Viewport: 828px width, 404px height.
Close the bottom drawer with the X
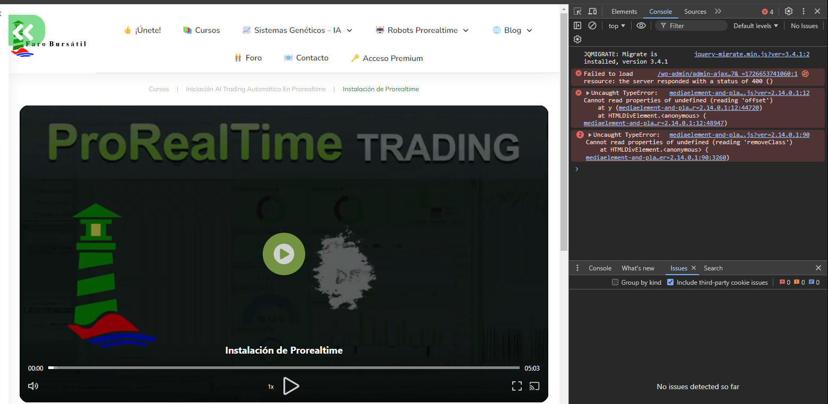[x=818, y=268]
